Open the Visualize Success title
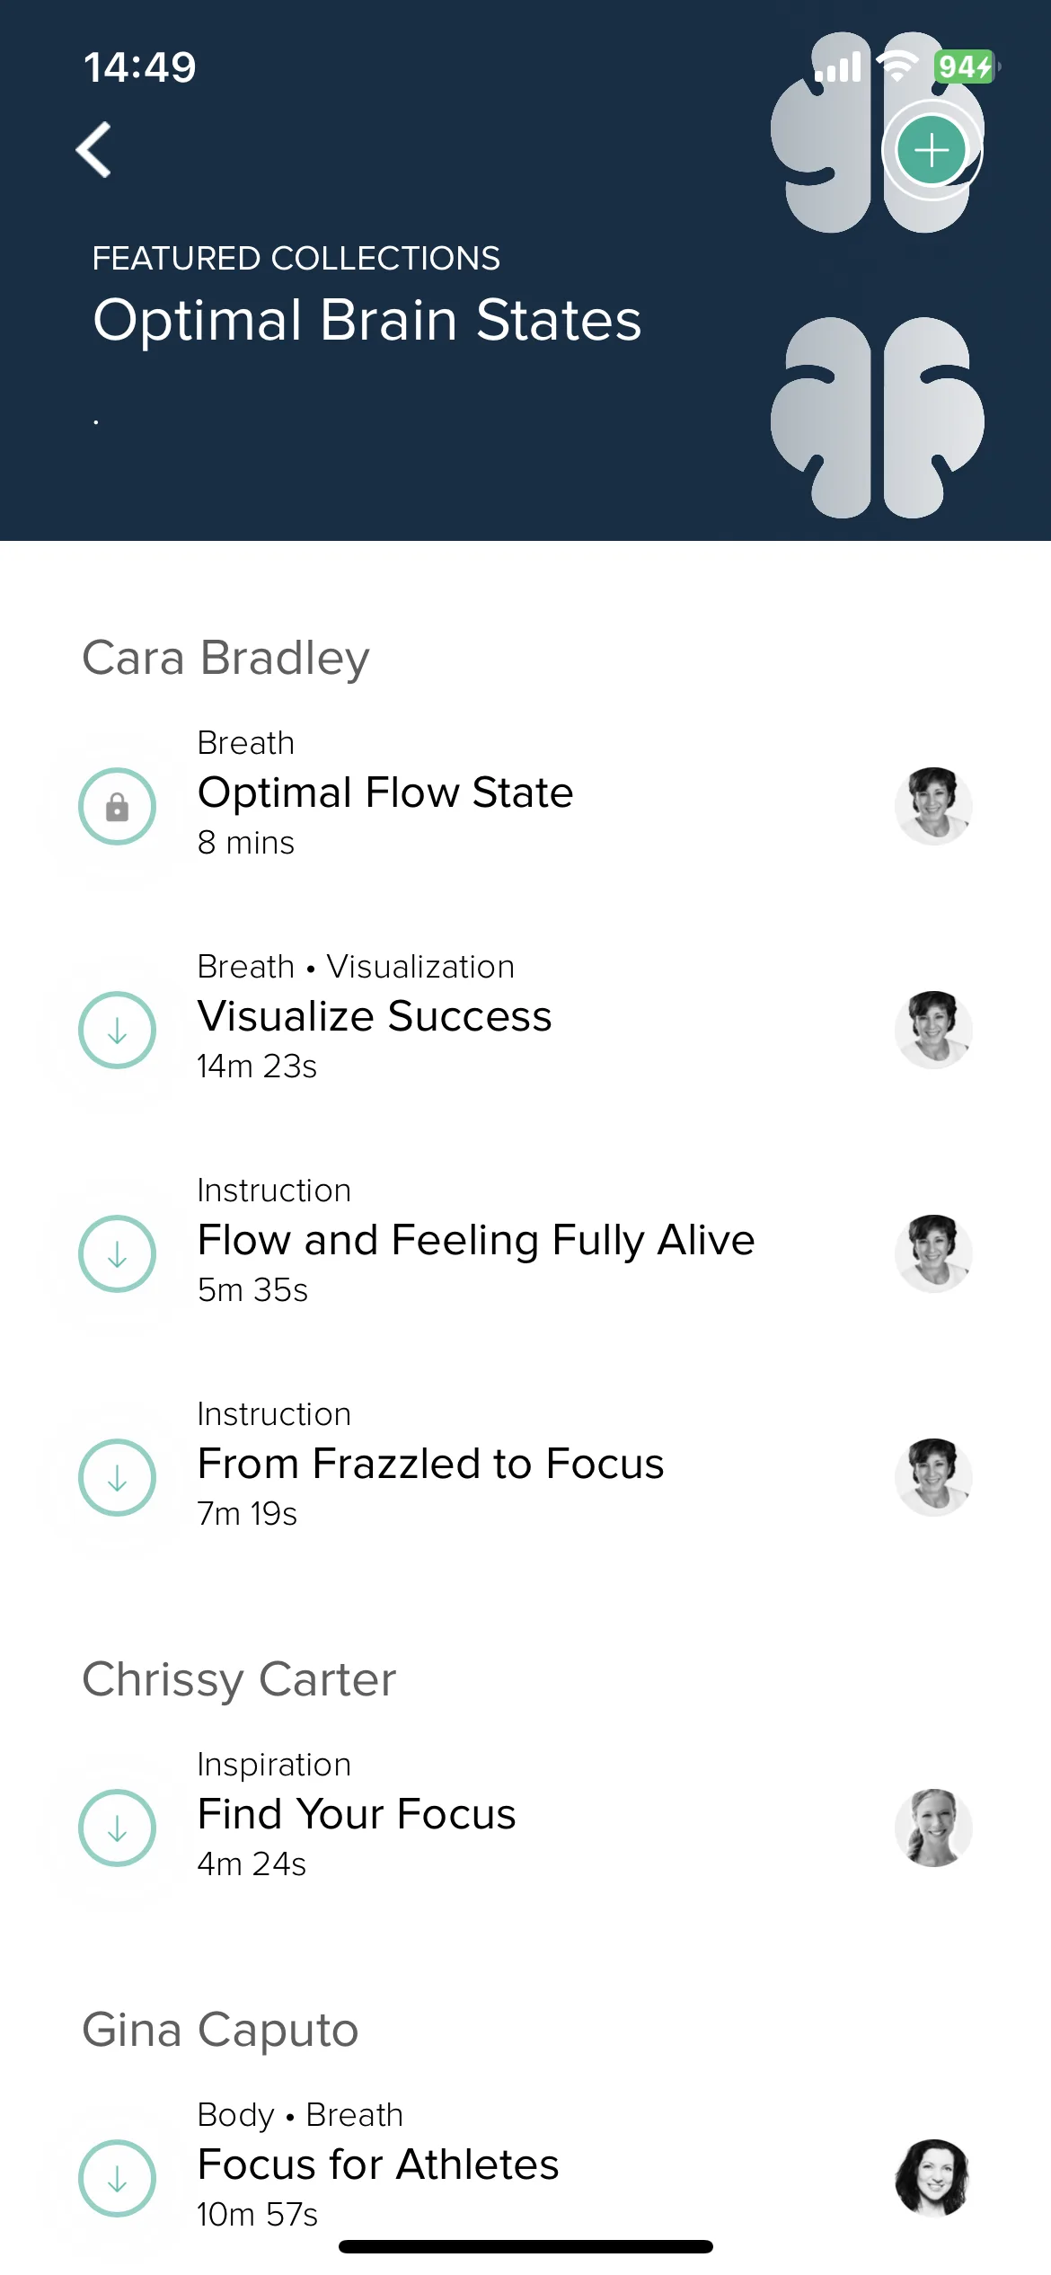Viewport: 1051px width, 2275px height. click(x=375, y=1016)
